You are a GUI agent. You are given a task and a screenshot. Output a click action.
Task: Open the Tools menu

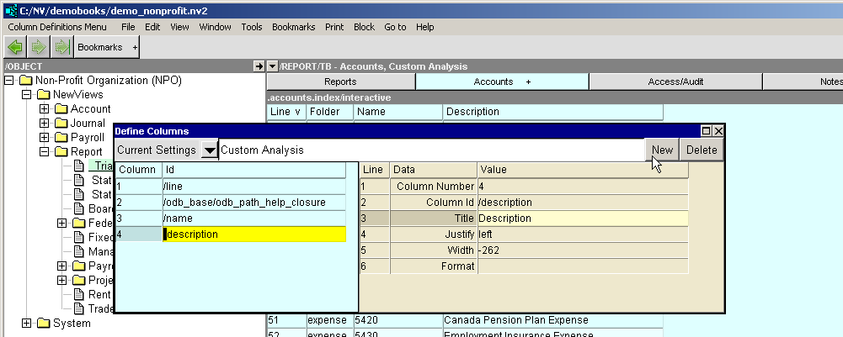pos(252,27)
